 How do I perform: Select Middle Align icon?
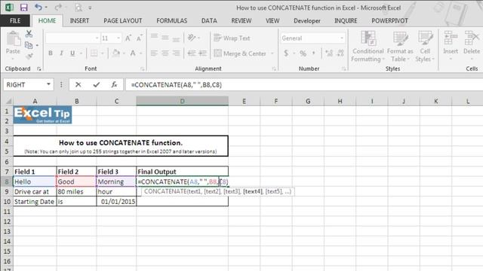(x=165, y=38)
